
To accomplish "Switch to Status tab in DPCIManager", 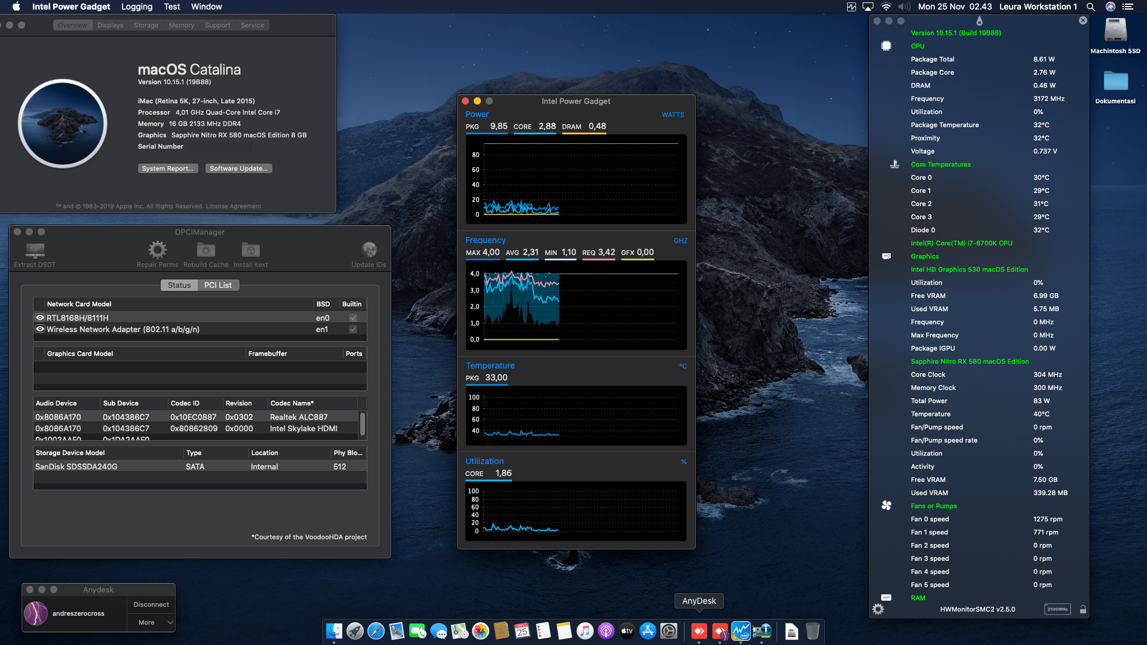I will (179, 285).
